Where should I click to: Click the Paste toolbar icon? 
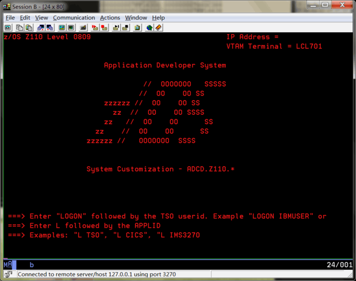[29, 28]
